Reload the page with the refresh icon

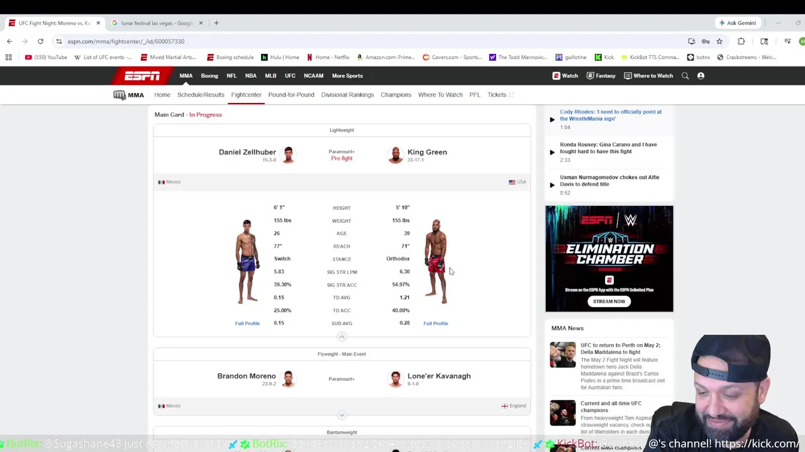(40, 41)
